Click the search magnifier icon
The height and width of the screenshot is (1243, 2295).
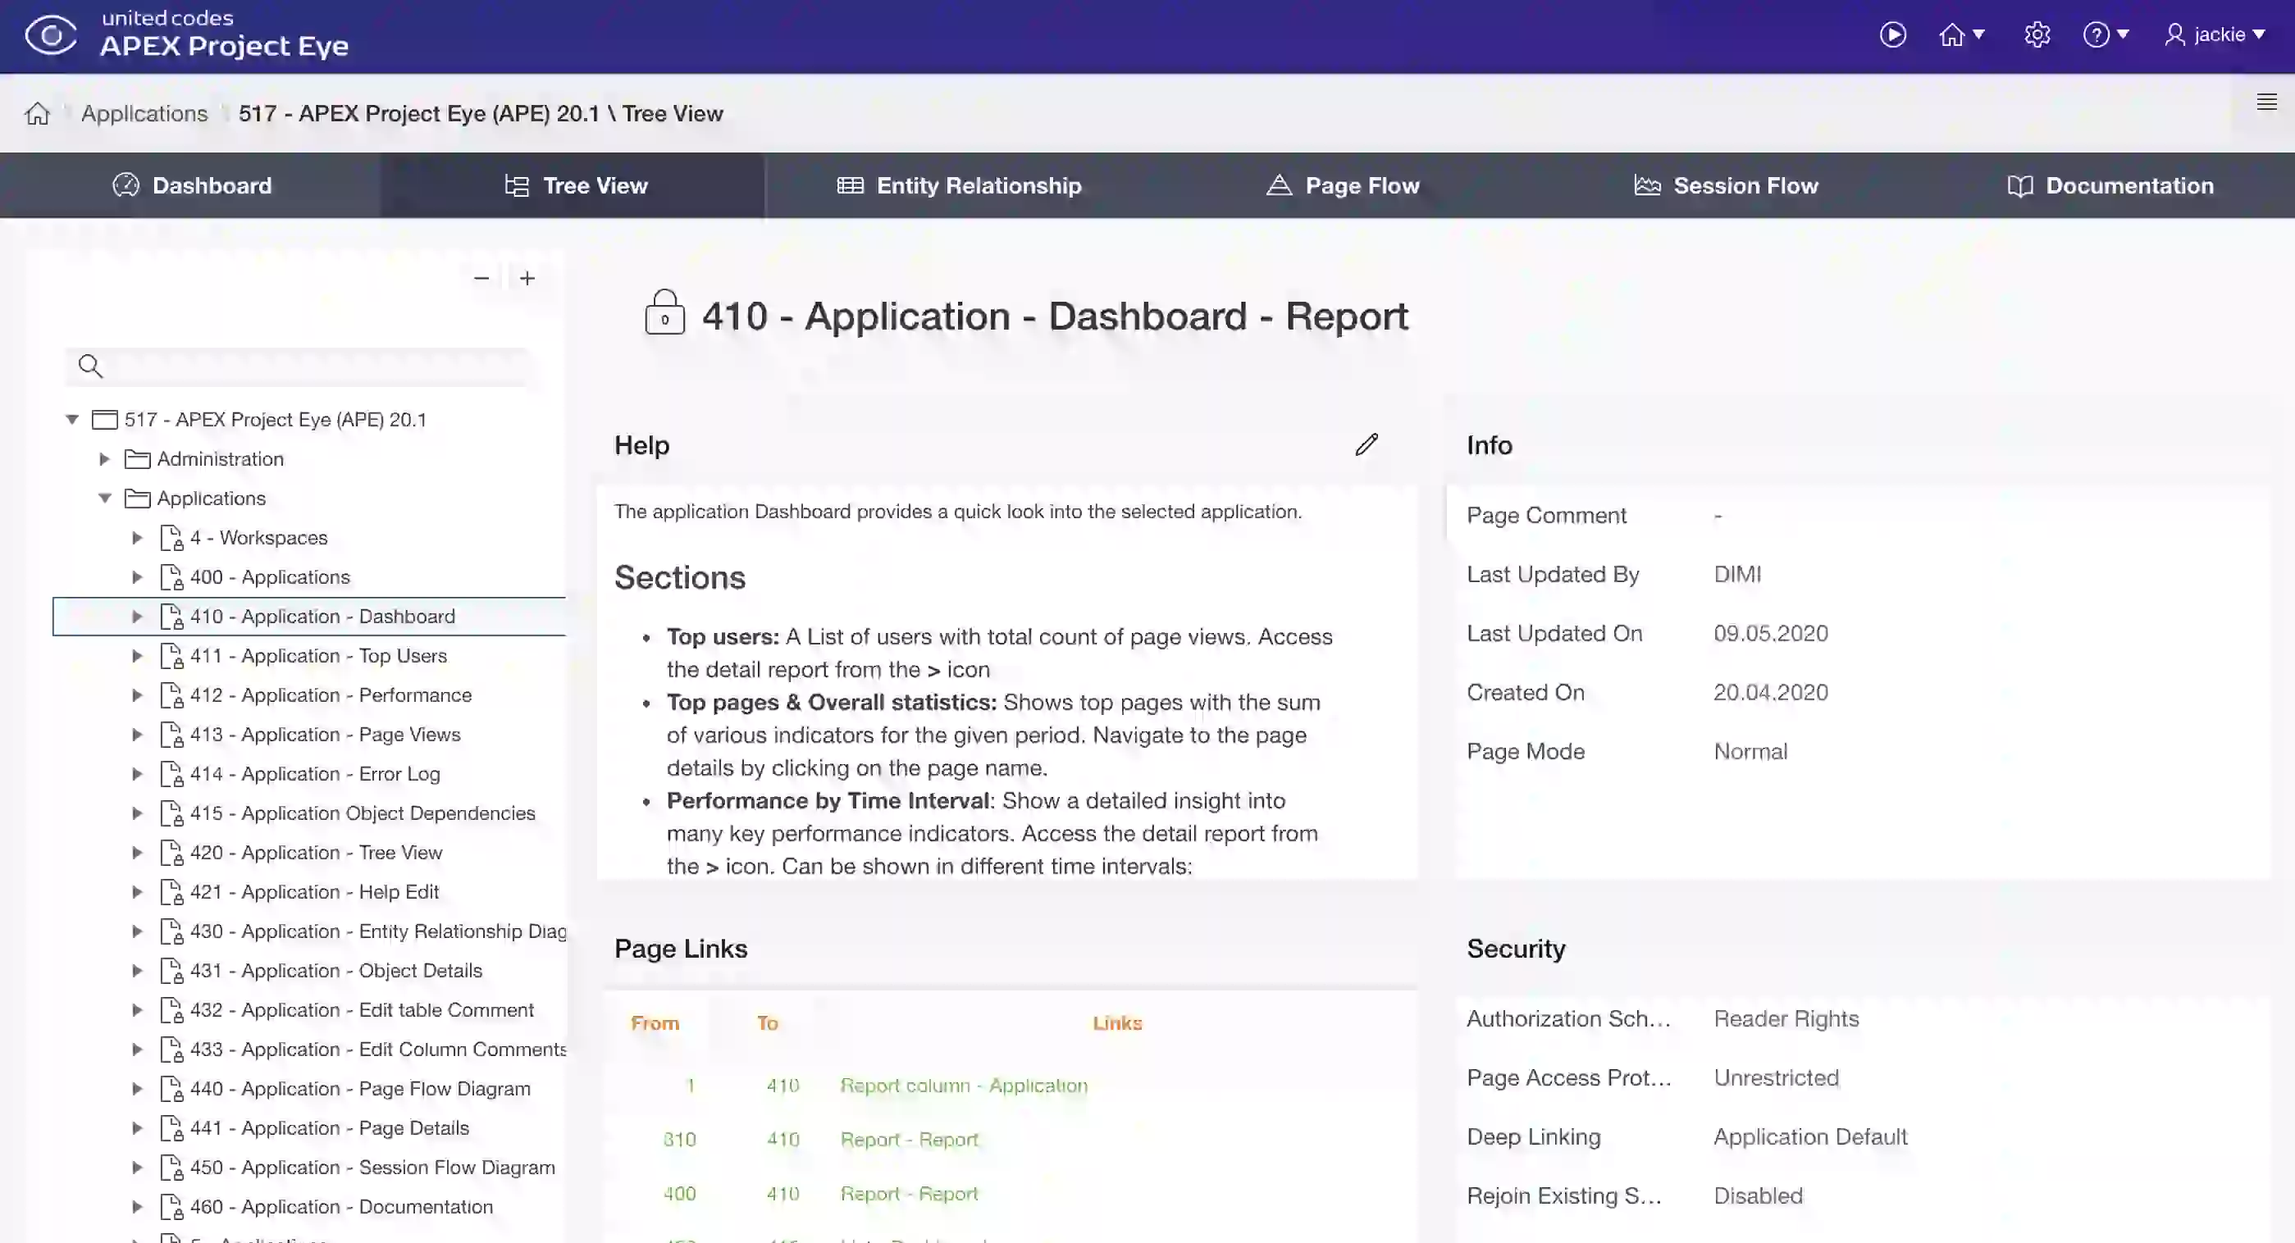[90, 366]
